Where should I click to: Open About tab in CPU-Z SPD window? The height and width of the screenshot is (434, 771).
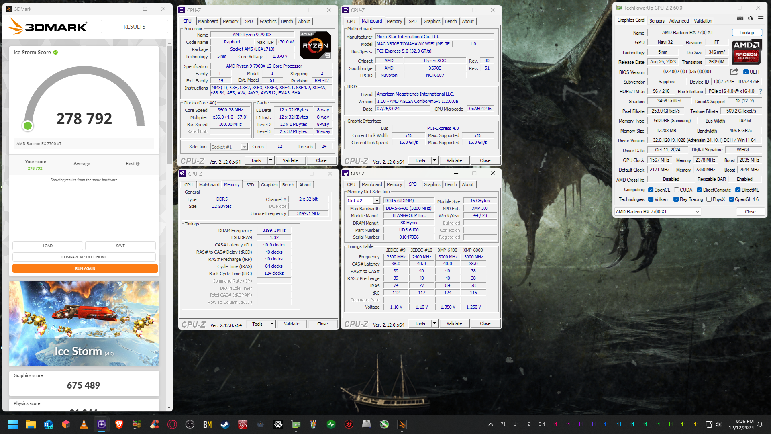[467, 184]
